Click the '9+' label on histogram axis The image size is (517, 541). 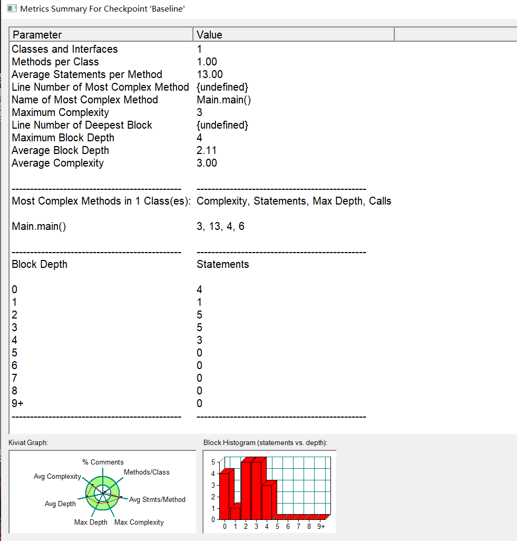pos(321,527)
